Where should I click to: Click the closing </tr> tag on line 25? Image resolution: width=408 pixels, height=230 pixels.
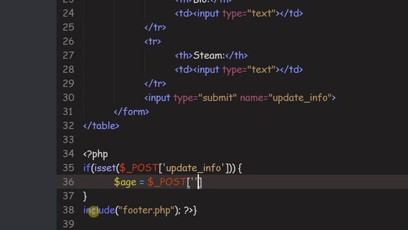pyautogui.click(x=156, y=27)
